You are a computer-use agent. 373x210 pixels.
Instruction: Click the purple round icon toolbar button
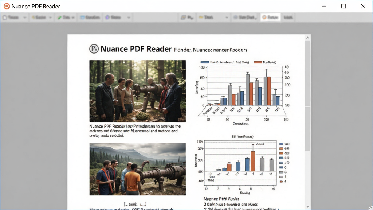(x=113, y=17)
